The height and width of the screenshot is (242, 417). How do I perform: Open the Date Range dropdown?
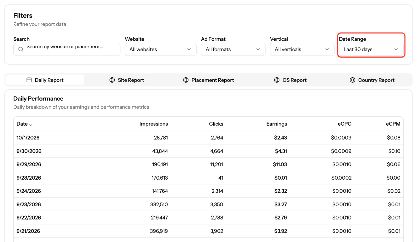371,49
